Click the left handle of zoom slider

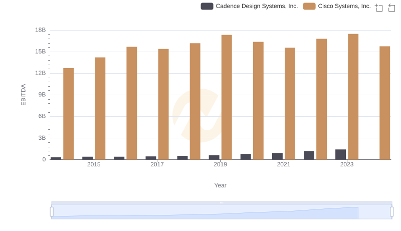point(52,212)
